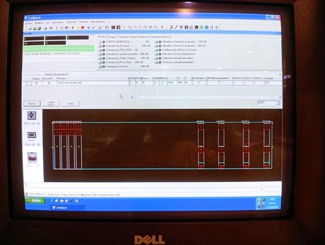Viewport: 325px width, 245px height.
Task: Select the 'Puerta de entrada CNC' name cell
Action: [x=93, y=83]
